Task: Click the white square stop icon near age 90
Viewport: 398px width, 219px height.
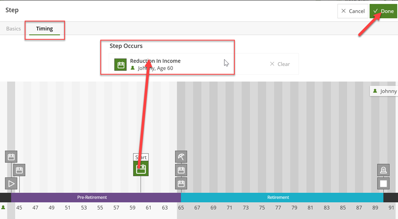Action: tap(383, 183)
